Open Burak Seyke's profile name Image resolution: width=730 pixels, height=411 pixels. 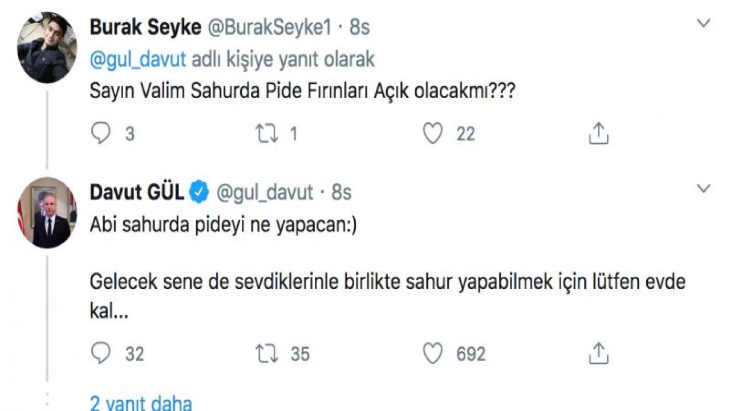pos(145,26)
